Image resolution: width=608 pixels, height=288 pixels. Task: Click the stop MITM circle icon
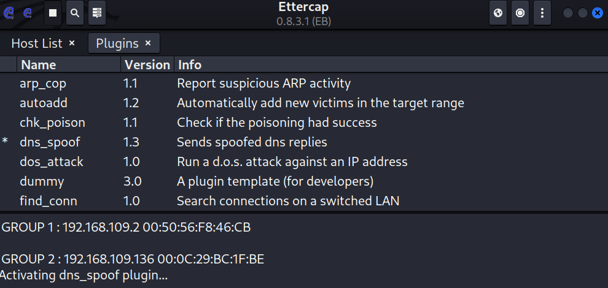point(520,12)
